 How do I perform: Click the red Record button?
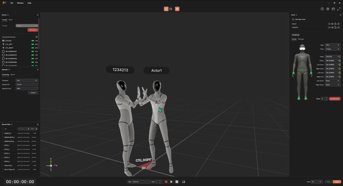point(166,182)
